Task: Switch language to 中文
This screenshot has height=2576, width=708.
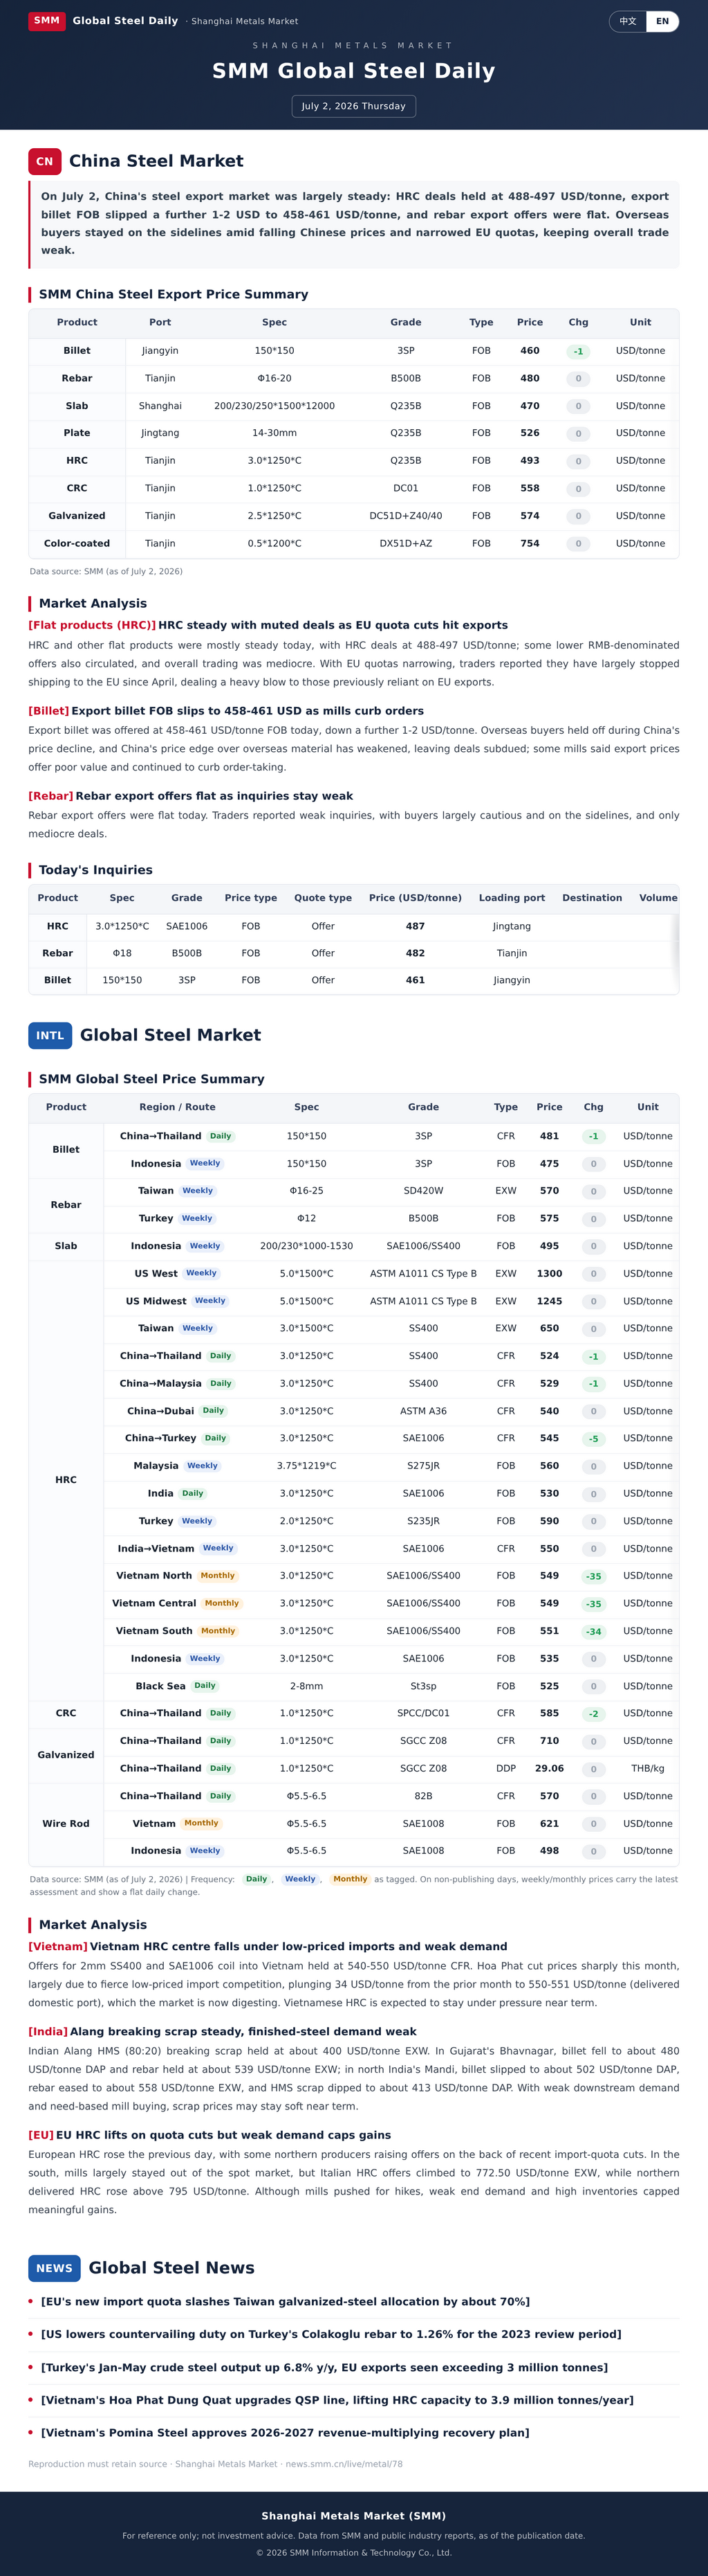Action: [x=628, y=21]
